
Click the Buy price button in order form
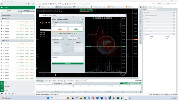76,29
